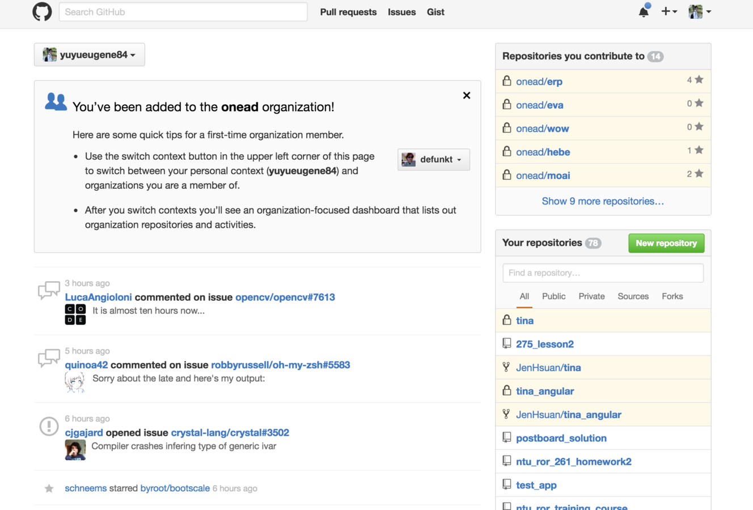Open the plus create-new menu
Viewport: 753px width, 510px height.
[x=669, y=11]
